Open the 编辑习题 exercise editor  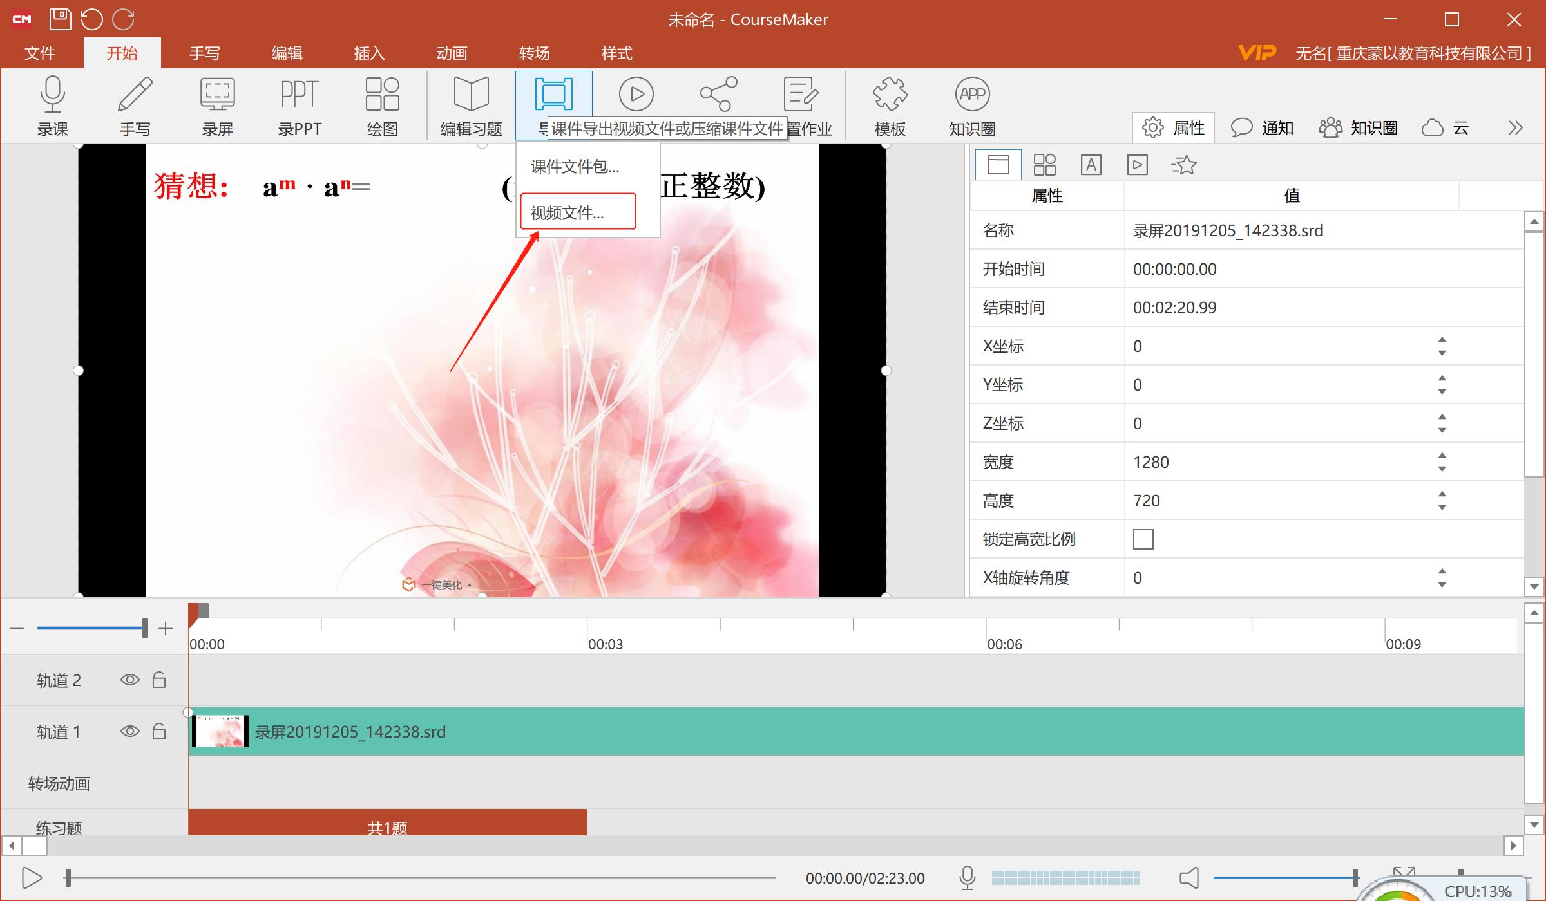point(471,106)
